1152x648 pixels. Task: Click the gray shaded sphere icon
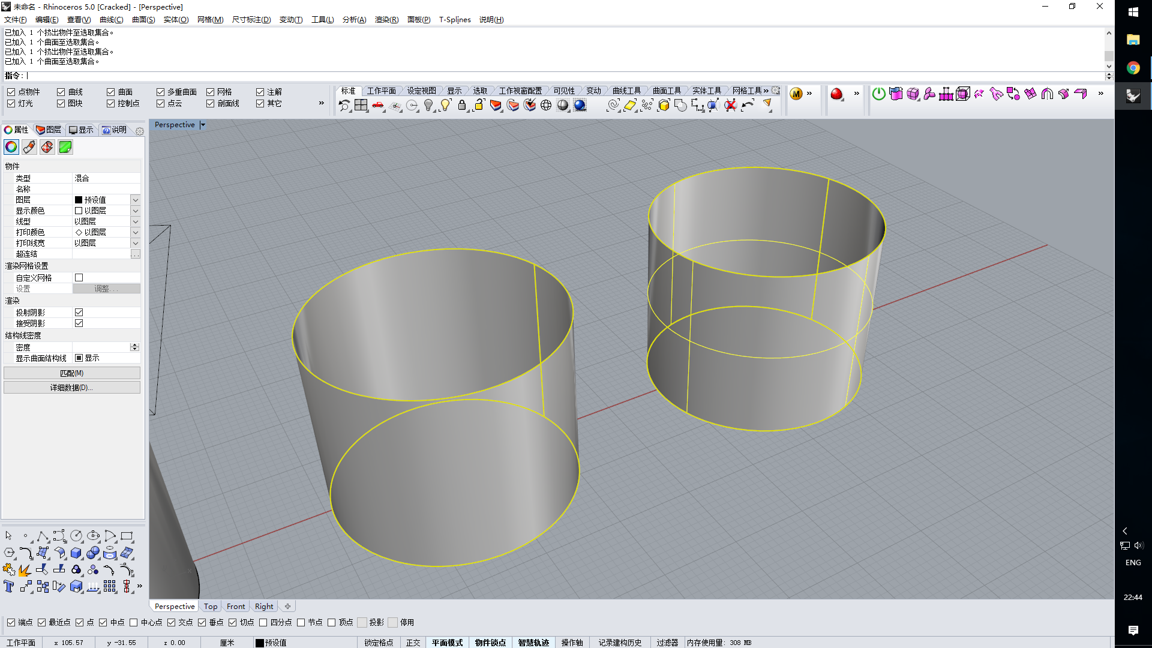(563, 106)
